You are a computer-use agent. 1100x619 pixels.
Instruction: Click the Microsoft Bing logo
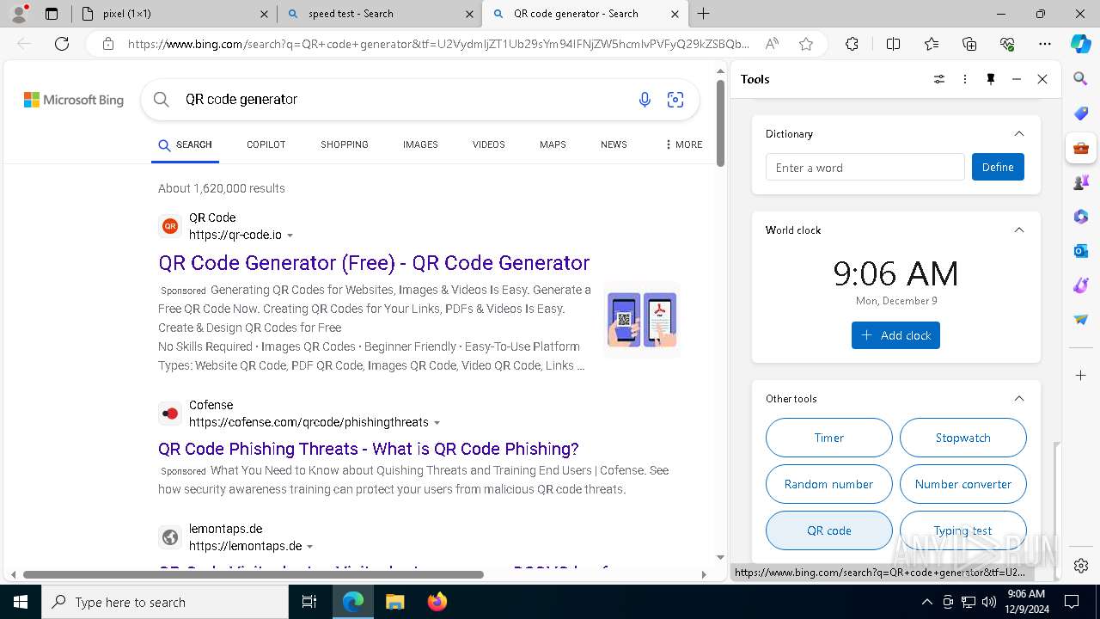click(74, 100)
